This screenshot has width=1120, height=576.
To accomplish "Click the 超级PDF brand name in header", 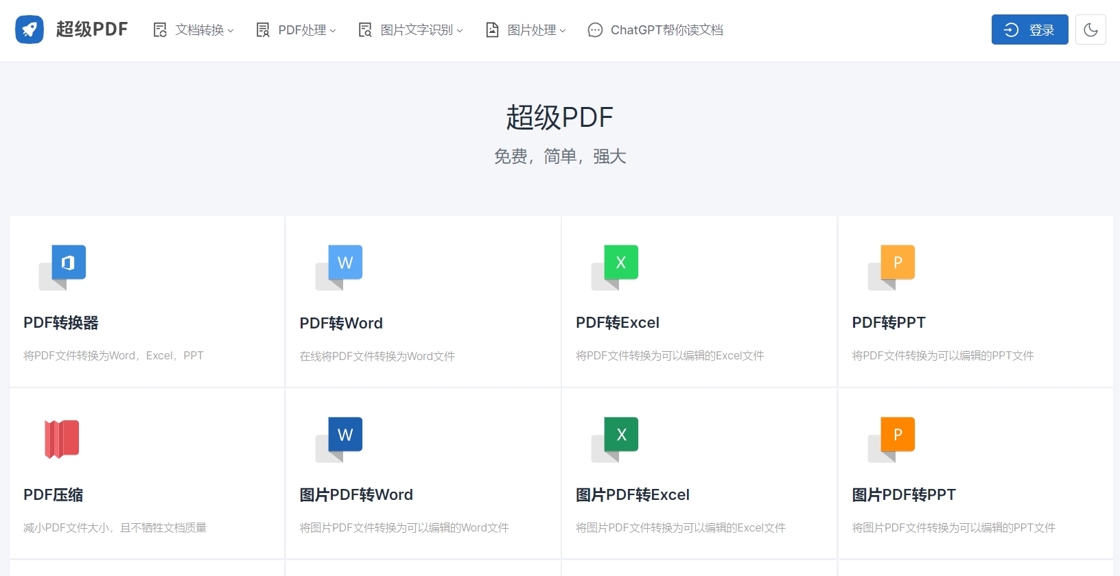I will point(92,29).
